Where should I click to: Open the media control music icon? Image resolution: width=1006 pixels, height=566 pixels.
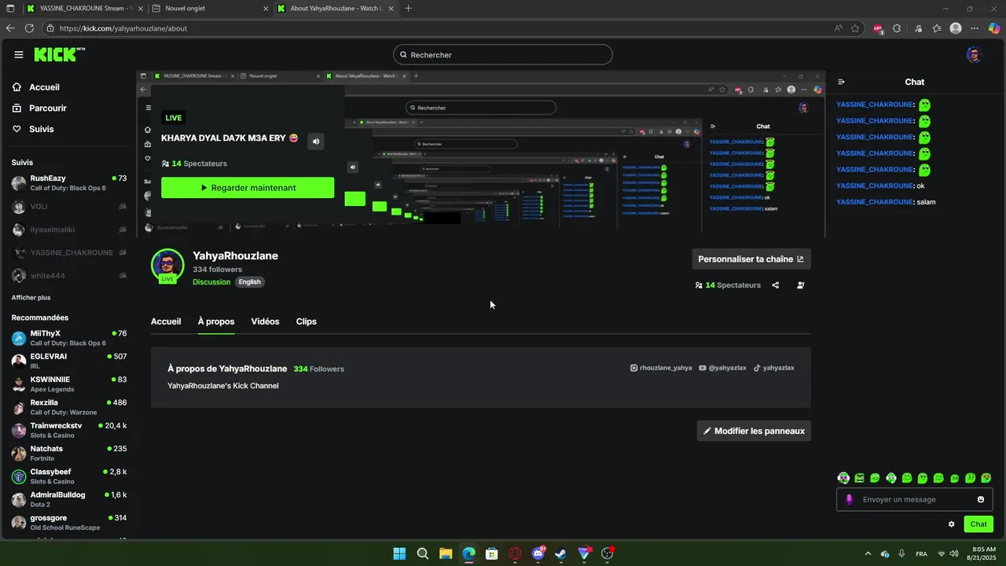click(x=918, y=28)
